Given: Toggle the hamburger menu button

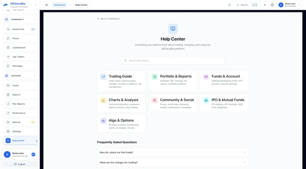Looking at the screenshot, I should 46,5.
